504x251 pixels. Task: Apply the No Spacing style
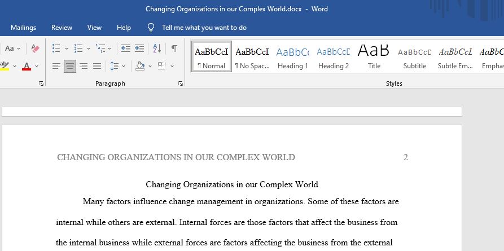tap(252, 56)
